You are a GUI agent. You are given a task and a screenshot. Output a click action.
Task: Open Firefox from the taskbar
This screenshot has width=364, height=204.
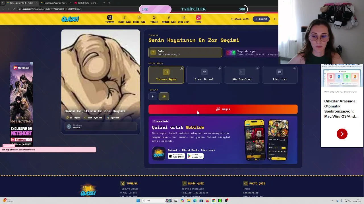coord(207,201)
